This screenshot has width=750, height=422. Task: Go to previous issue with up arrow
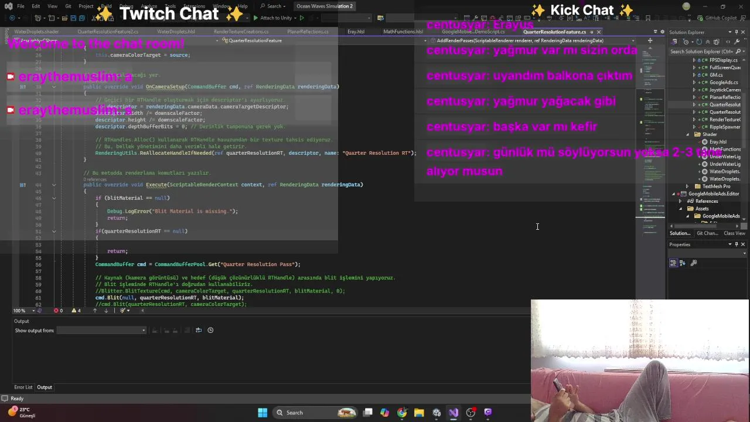[x=94, y=311]
